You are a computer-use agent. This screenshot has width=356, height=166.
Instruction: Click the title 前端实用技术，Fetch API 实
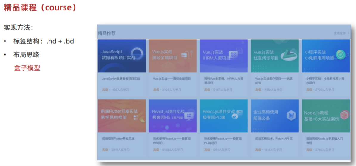274,139
